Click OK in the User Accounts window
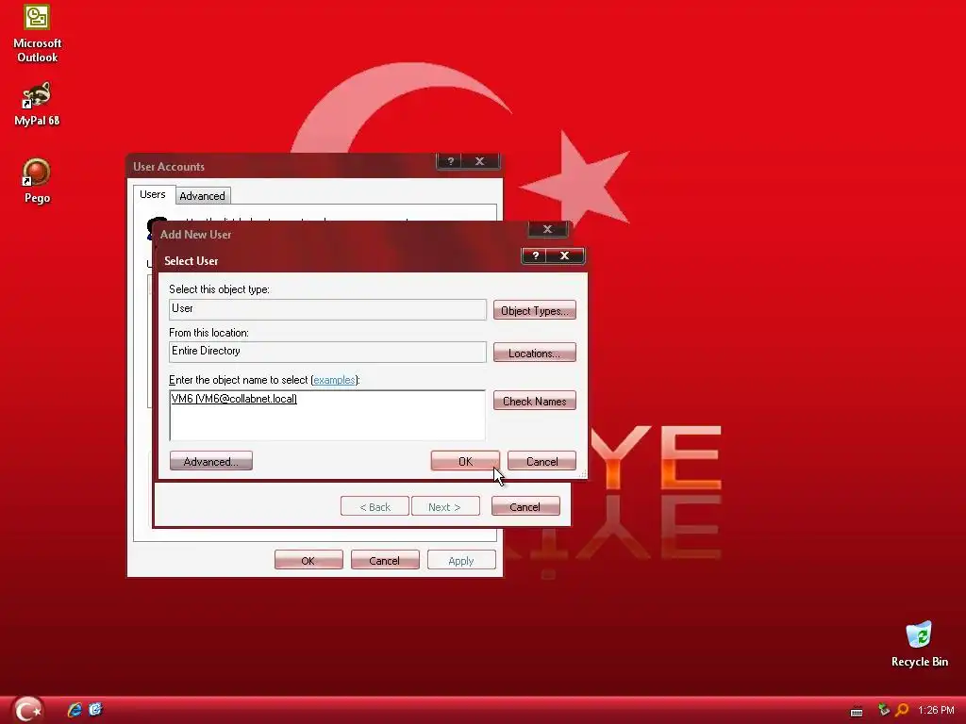This screenshot has width=966, height=724. coord(308,560)
